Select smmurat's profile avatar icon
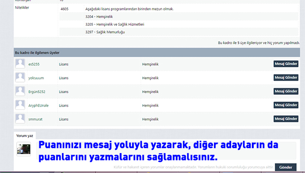This screenshot has height=173, width=305. (x=20, y=119)
